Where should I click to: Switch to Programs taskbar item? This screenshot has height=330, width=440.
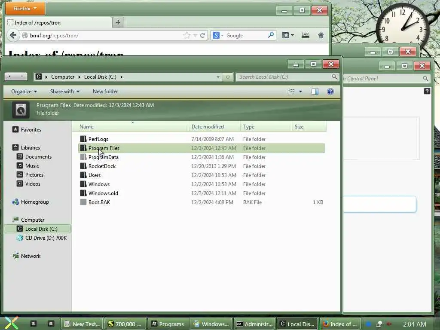168,324
